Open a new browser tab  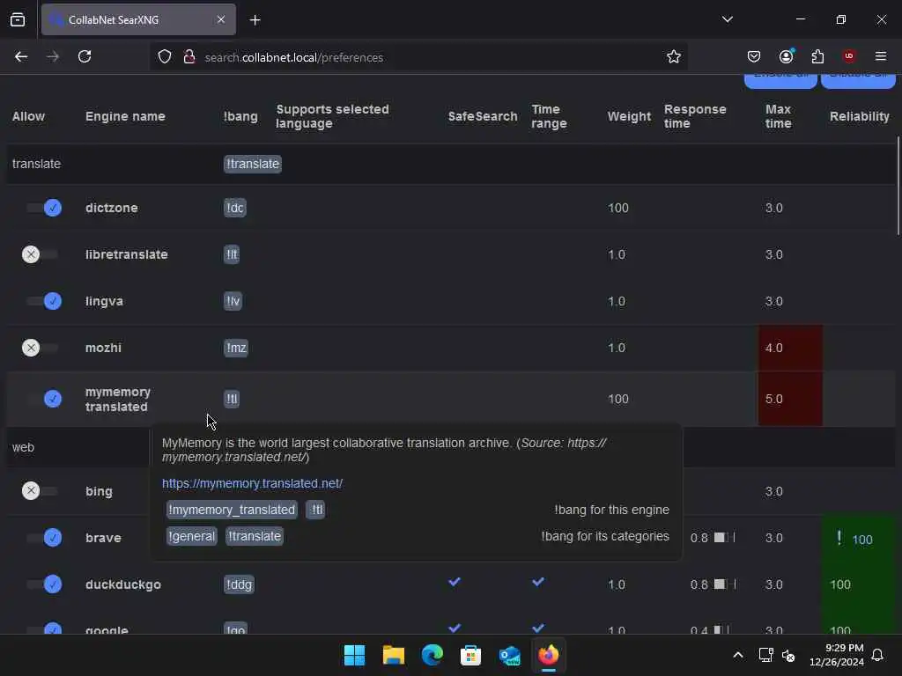[255, 20]
